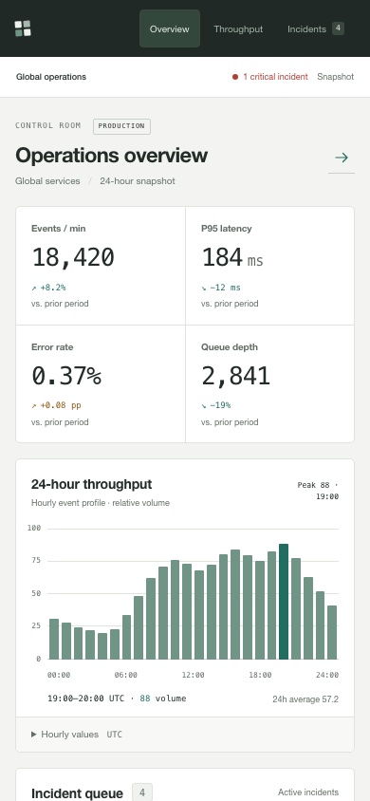Click the PRODUCTION environment badge
Viewport: 370px width, 801px height.
coord(121,126)
